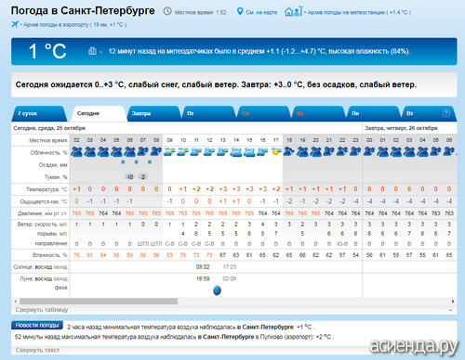Click the snowflake precipitation icon at hour 07

137,162
